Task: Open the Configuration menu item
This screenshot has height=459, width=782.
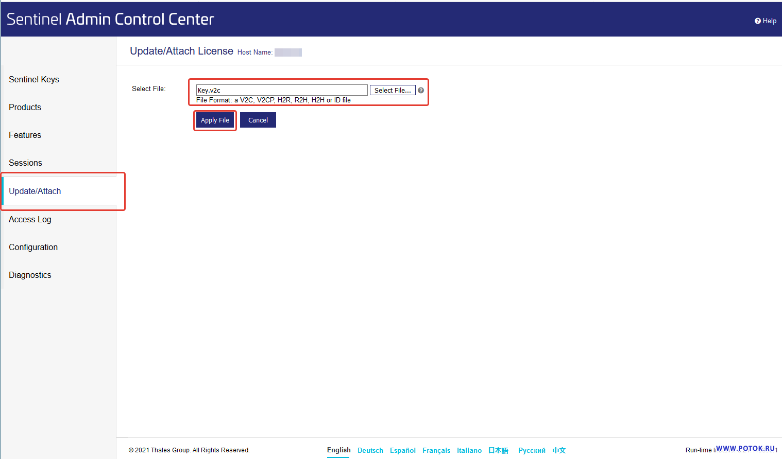Action: click(x=33, y=247)
